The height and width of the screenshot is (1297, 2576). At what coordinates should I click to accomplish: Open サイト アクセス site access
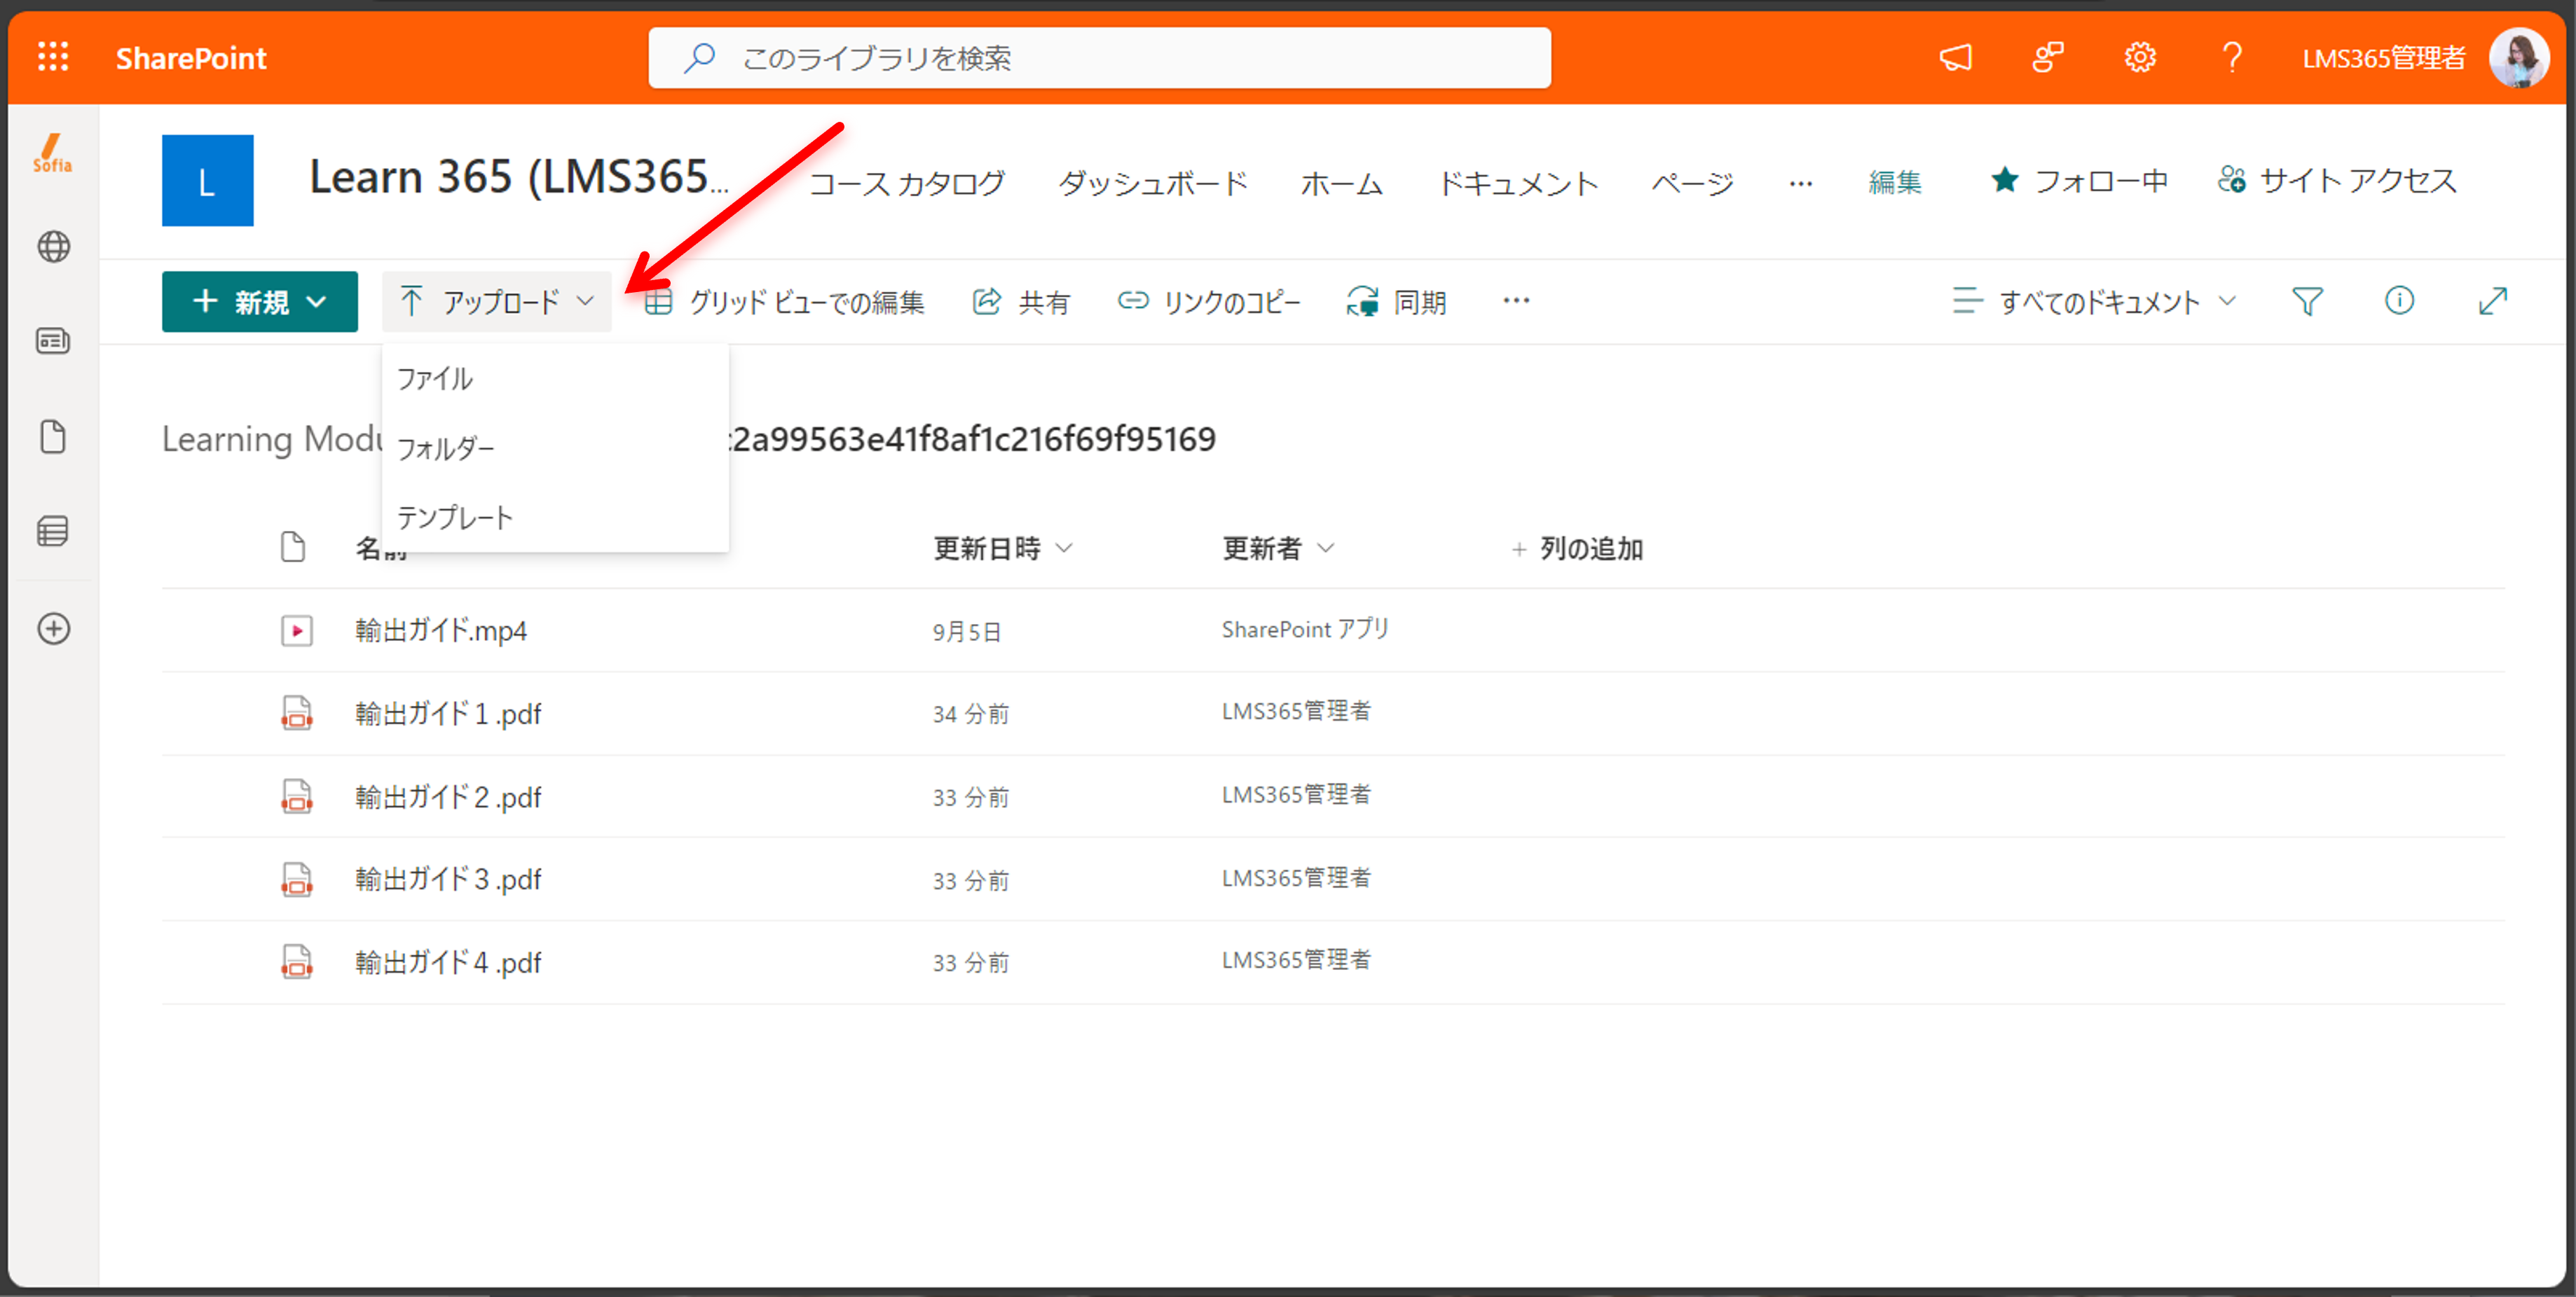pyautogui.click(x=2337, y=181)
